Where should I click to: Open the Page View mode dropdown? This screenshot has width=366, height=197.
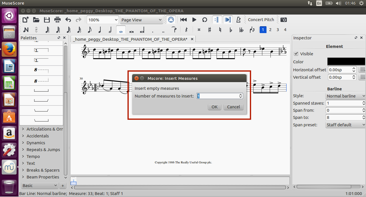point(142,20)
